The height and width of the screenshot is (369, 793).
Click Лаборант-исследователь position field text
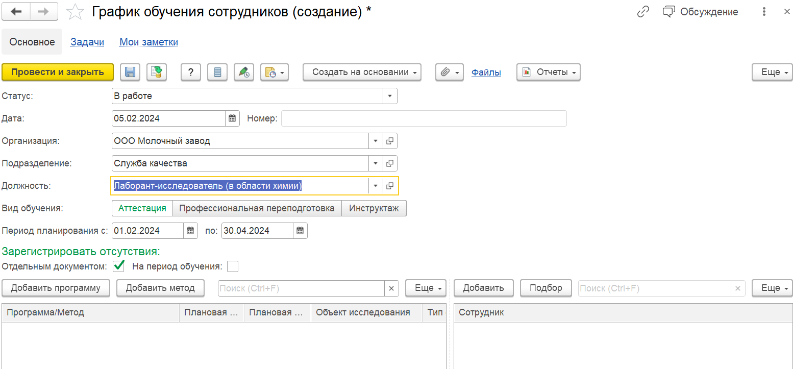[208, 186]
